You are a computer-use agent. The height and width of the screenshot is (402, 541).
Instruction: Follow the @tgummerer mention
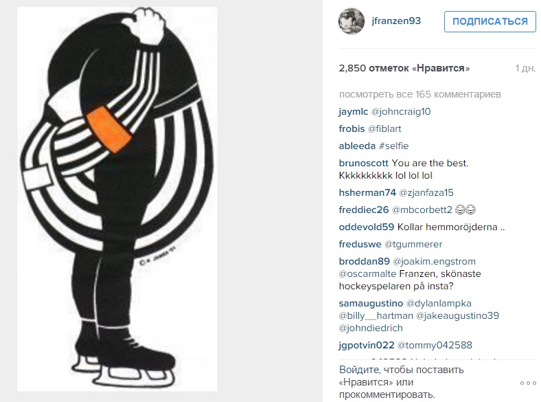pyautogui.click(x=413, y=244)
